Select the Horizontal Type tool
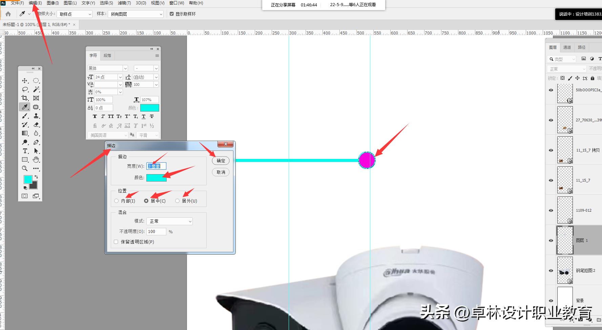Screen dimensions: 602x330 point(25,151)
